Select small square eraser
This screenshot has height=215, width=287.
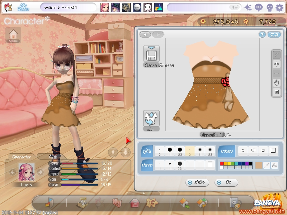(x=263, y=150)
